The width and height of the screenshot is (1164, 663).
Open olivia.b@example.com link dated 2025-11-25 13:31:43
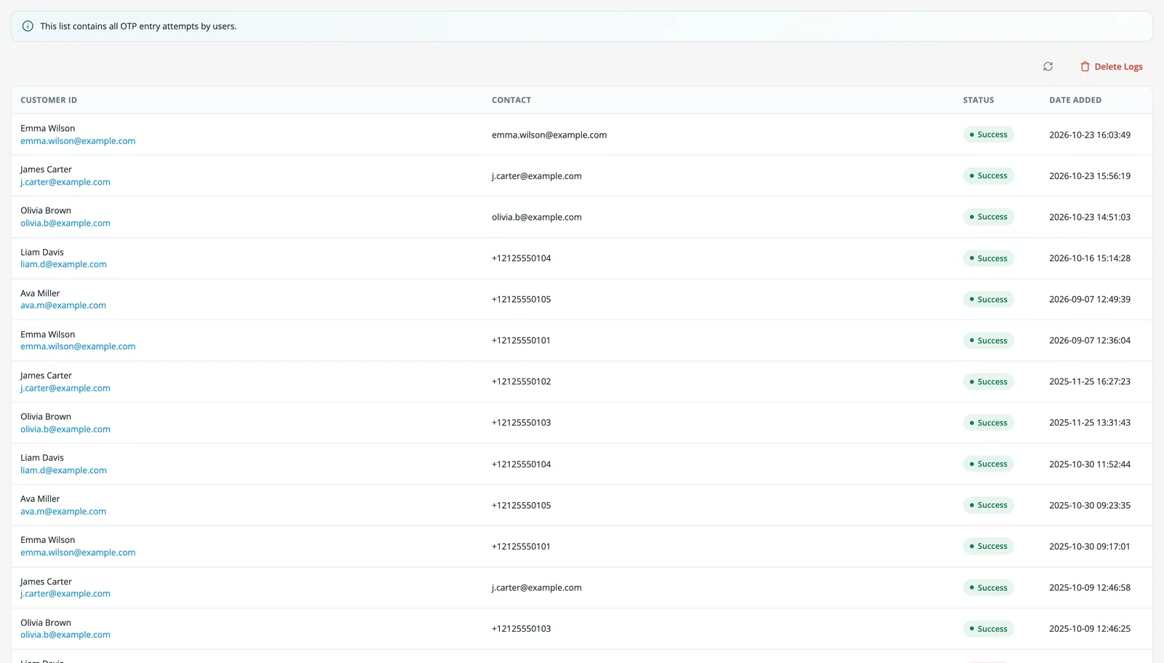tap(65, 429)
